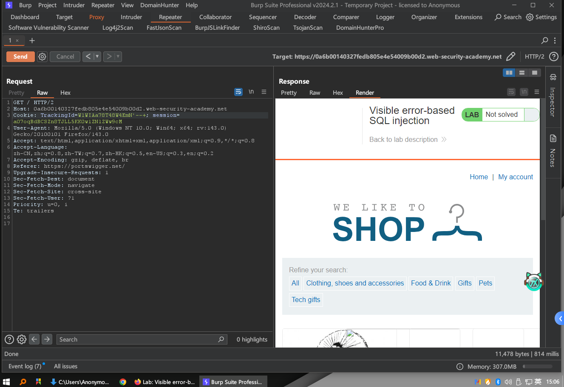Switch to the Decoder tab

click(305, 17)
